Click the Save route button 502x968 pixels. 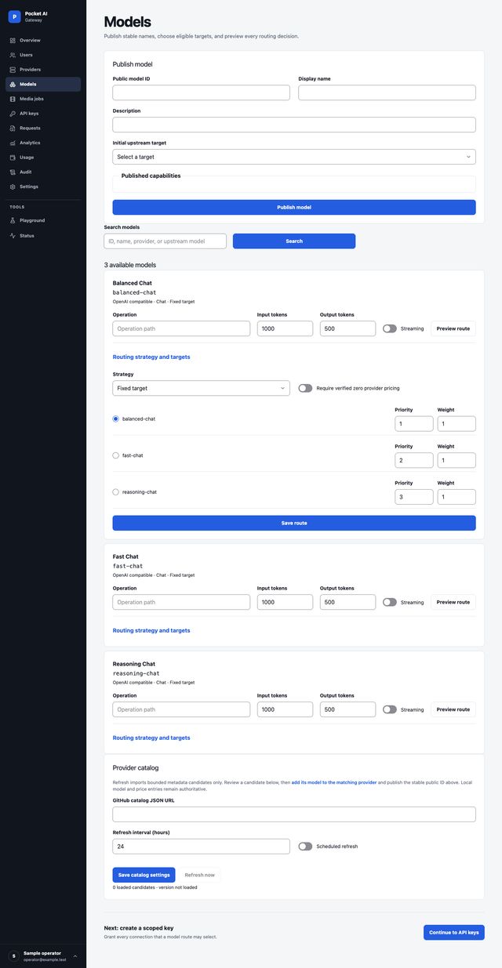coord(294,523)
